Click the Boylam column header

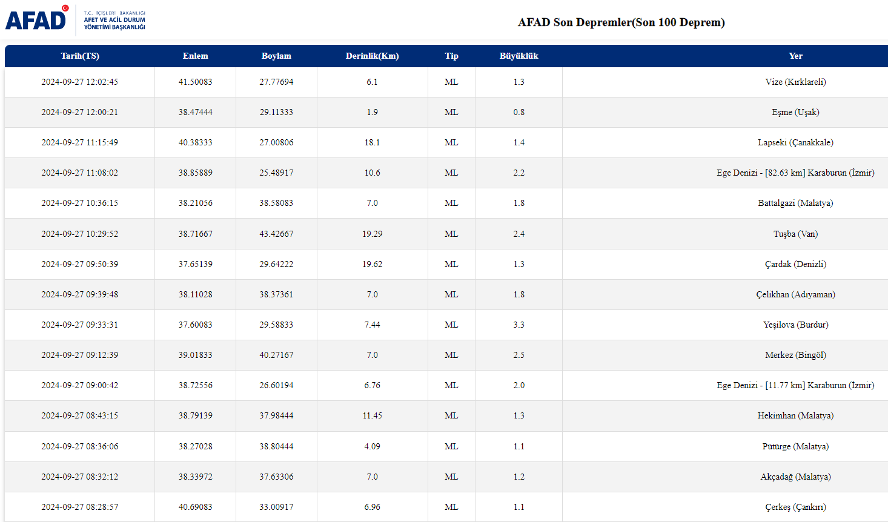coord(276,56)
